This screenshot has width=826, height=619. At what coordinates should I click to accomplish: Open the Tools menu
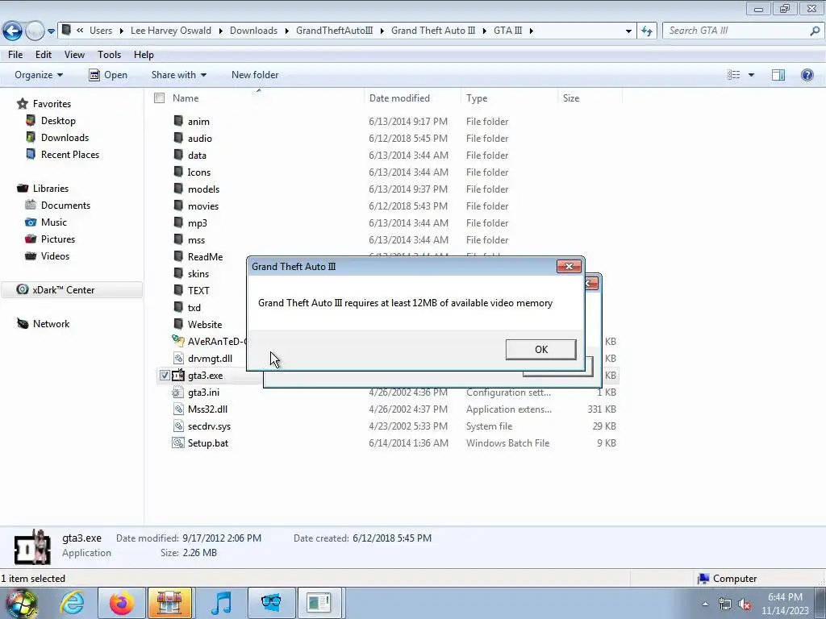(x=109, y=55)
